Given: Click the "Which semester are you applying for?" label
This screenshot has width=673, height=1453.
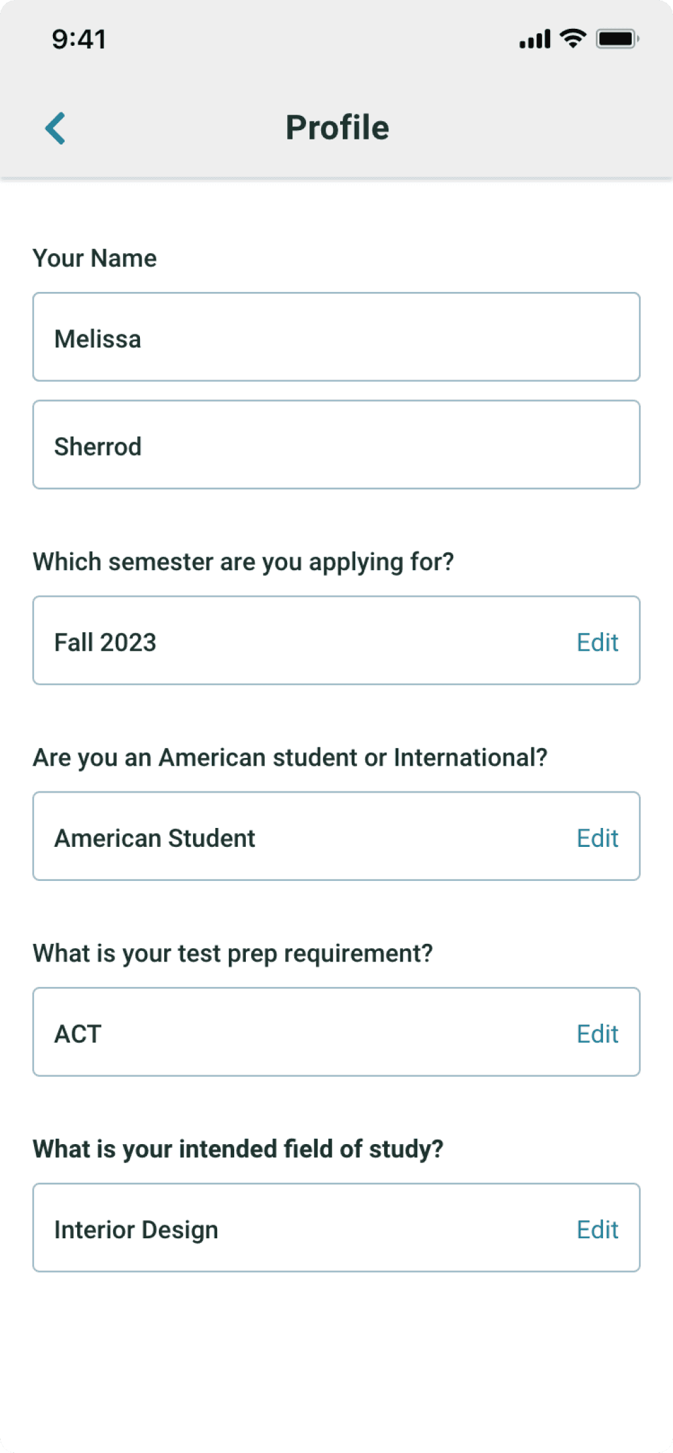Looking at the screenshot, I should coord(243,562).
